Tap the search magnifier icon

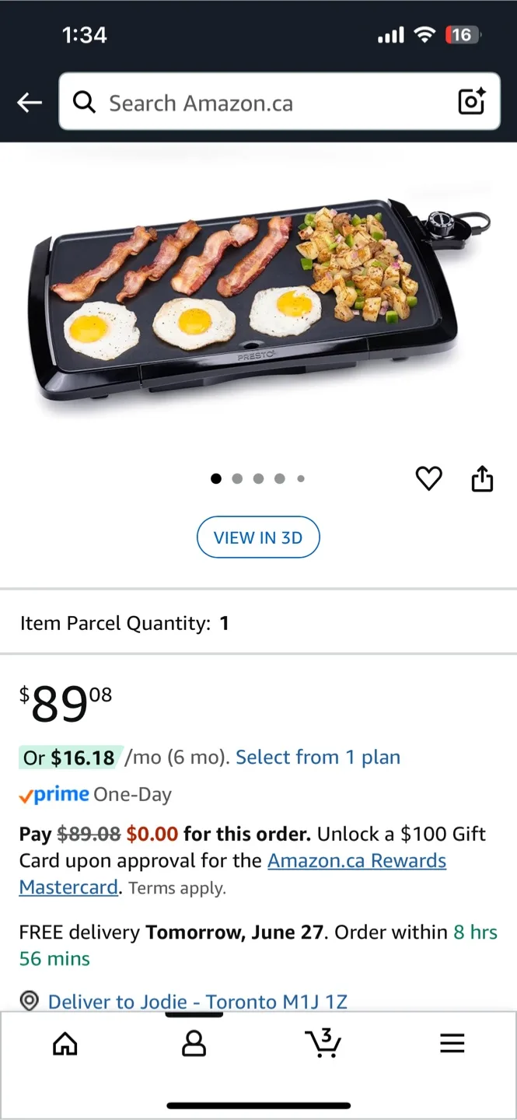pyautogui.click(x=84, y=102)
